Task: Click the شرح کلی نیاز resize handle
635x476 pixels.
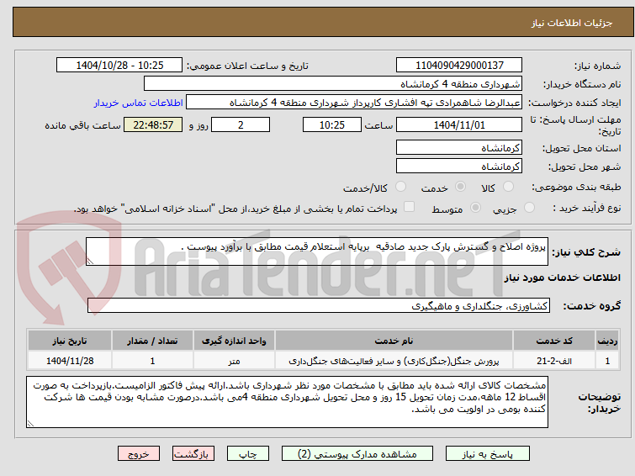Action: [x=90, y=262]
